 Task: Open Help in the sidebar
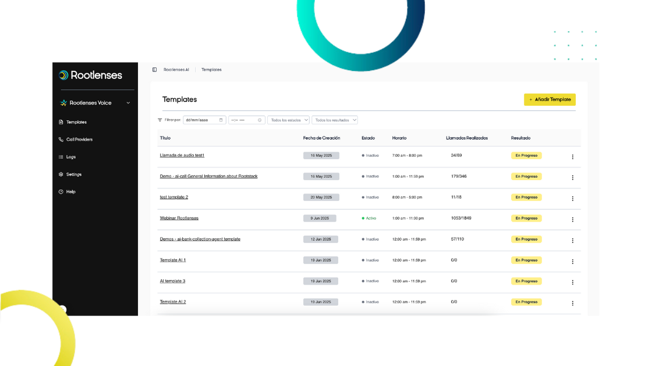[70, 192]
